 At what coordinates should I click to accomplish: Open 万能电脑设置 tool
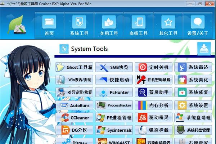click(x=153, y=141)
